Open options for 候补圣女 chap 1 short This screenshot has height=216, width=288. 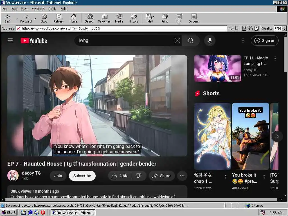(226, 177)
